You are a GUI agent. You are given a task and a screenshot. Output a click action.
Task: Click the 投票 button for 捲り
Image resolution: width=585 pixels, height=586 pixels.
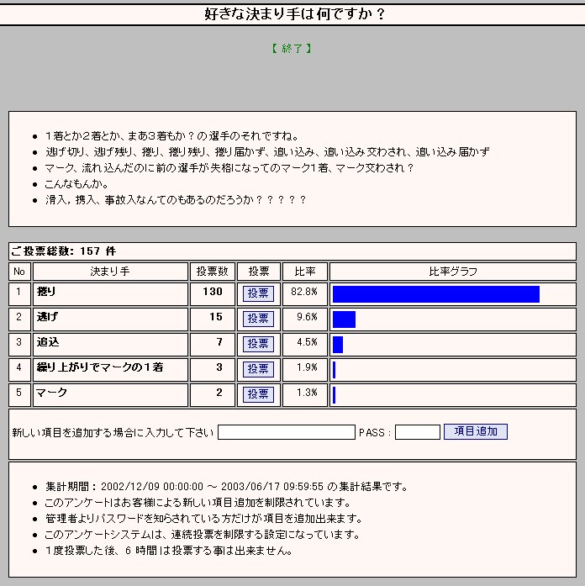tap(258, 293)
